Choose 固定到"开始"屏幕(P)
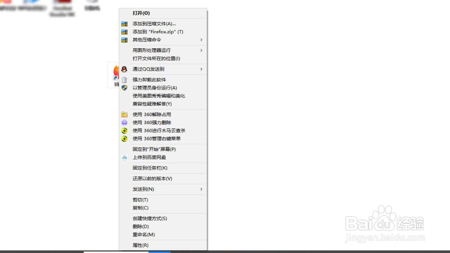 click(x=163, y=149)
